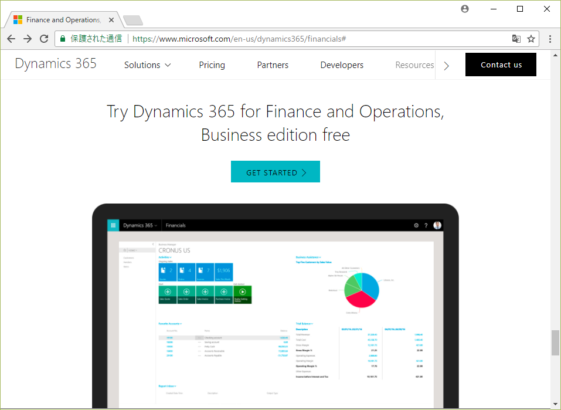
Task: Open a new browser tab
Action: point(132,21)
